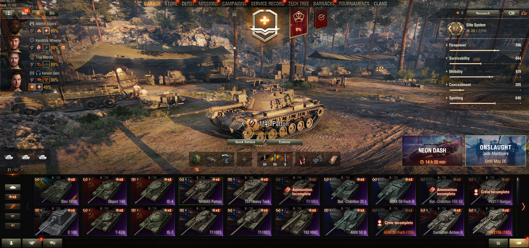Show previous carousel vehicles with left arrow
This screenshot has height=248, width=529.
28,206
